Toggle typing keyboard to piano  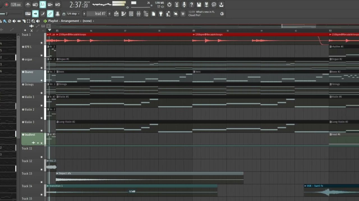(28, 14)
